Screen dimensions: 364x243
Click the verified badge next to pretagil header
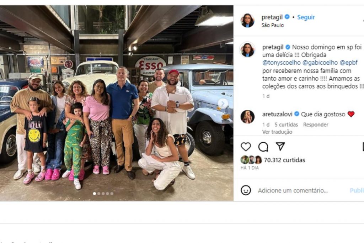click(x=287, y=17)
